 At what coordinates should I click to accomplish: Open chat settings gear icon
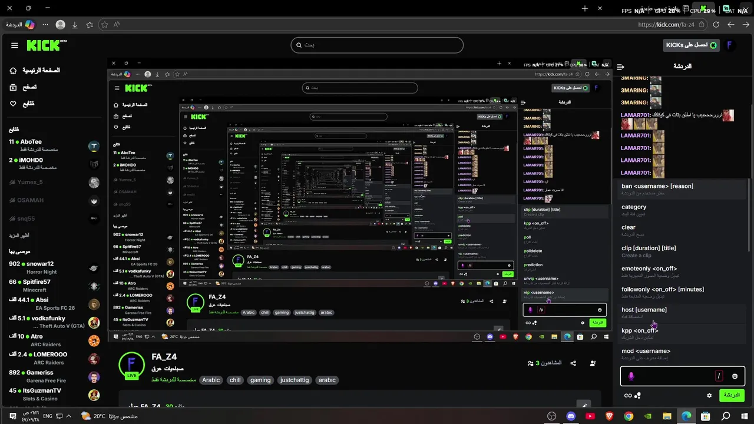[x=709, y=395]
